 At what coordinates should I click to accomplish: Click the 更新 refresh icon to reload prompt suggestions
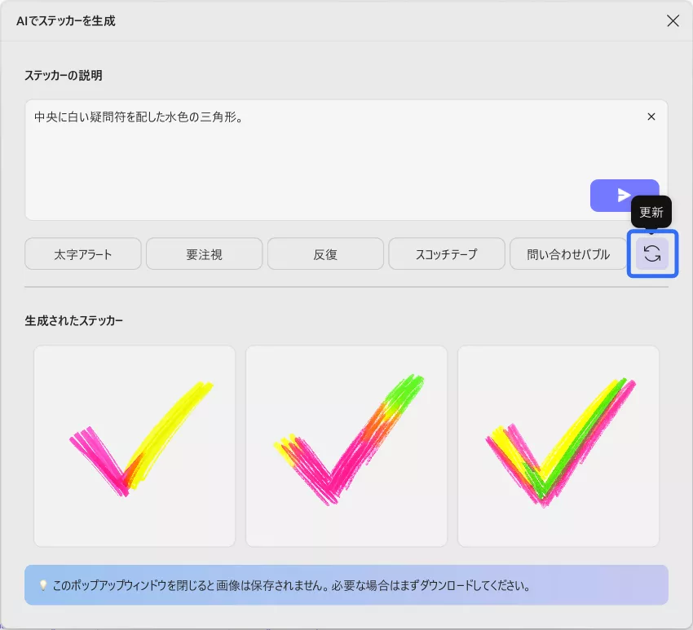651,253
